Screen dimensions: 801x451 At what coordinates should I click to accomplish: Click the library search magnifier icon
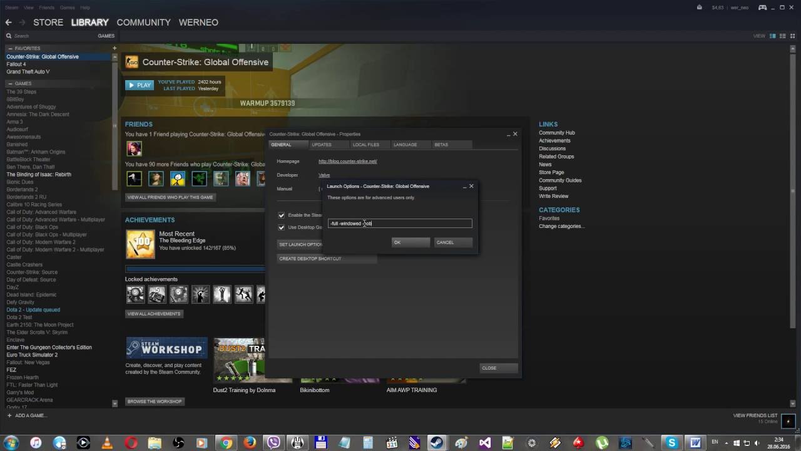coord(9,36)
